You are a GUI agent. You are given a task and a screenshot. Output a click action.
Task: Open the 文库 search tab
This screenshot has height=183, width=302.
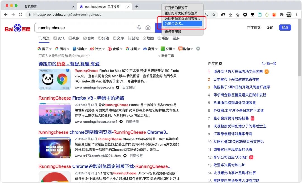coord(119,38)
